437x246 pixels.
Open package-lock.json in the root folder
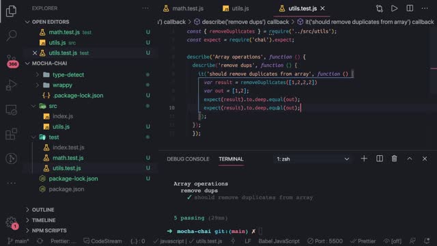click(73, 179)
